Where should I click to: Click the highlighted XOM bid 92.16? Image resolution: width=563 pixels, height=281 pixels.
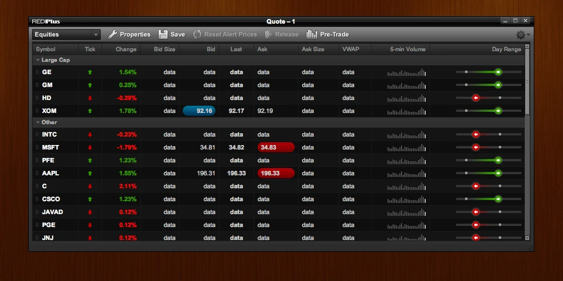[x=199, y=111]
